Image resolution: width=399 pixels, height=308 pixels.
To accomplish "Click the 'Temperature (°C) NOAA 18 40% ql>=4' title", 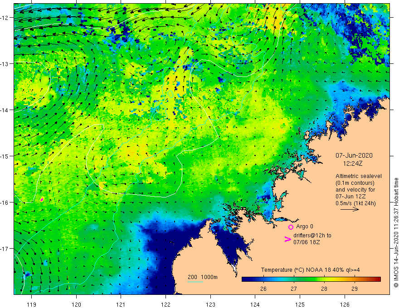I will click(x=310, y=270).
